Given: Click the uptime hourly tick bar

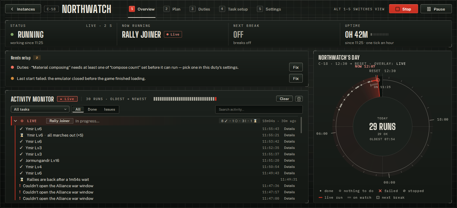Looking at the screenshot, I should point(379,34).
